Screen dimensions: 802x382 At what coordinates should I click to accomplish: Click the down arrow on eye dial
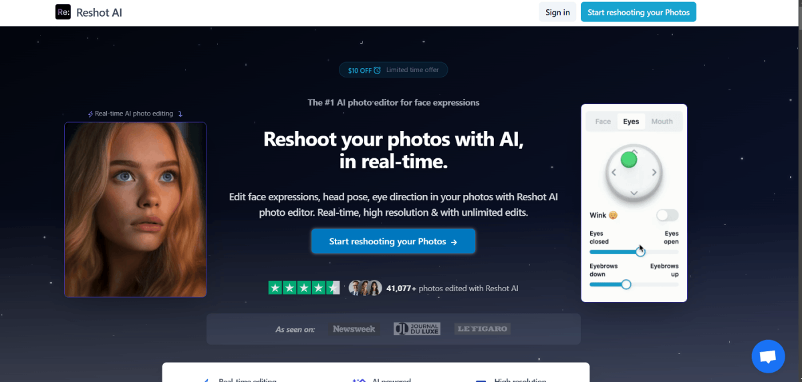pyautogui.click(x=634, y=193)
